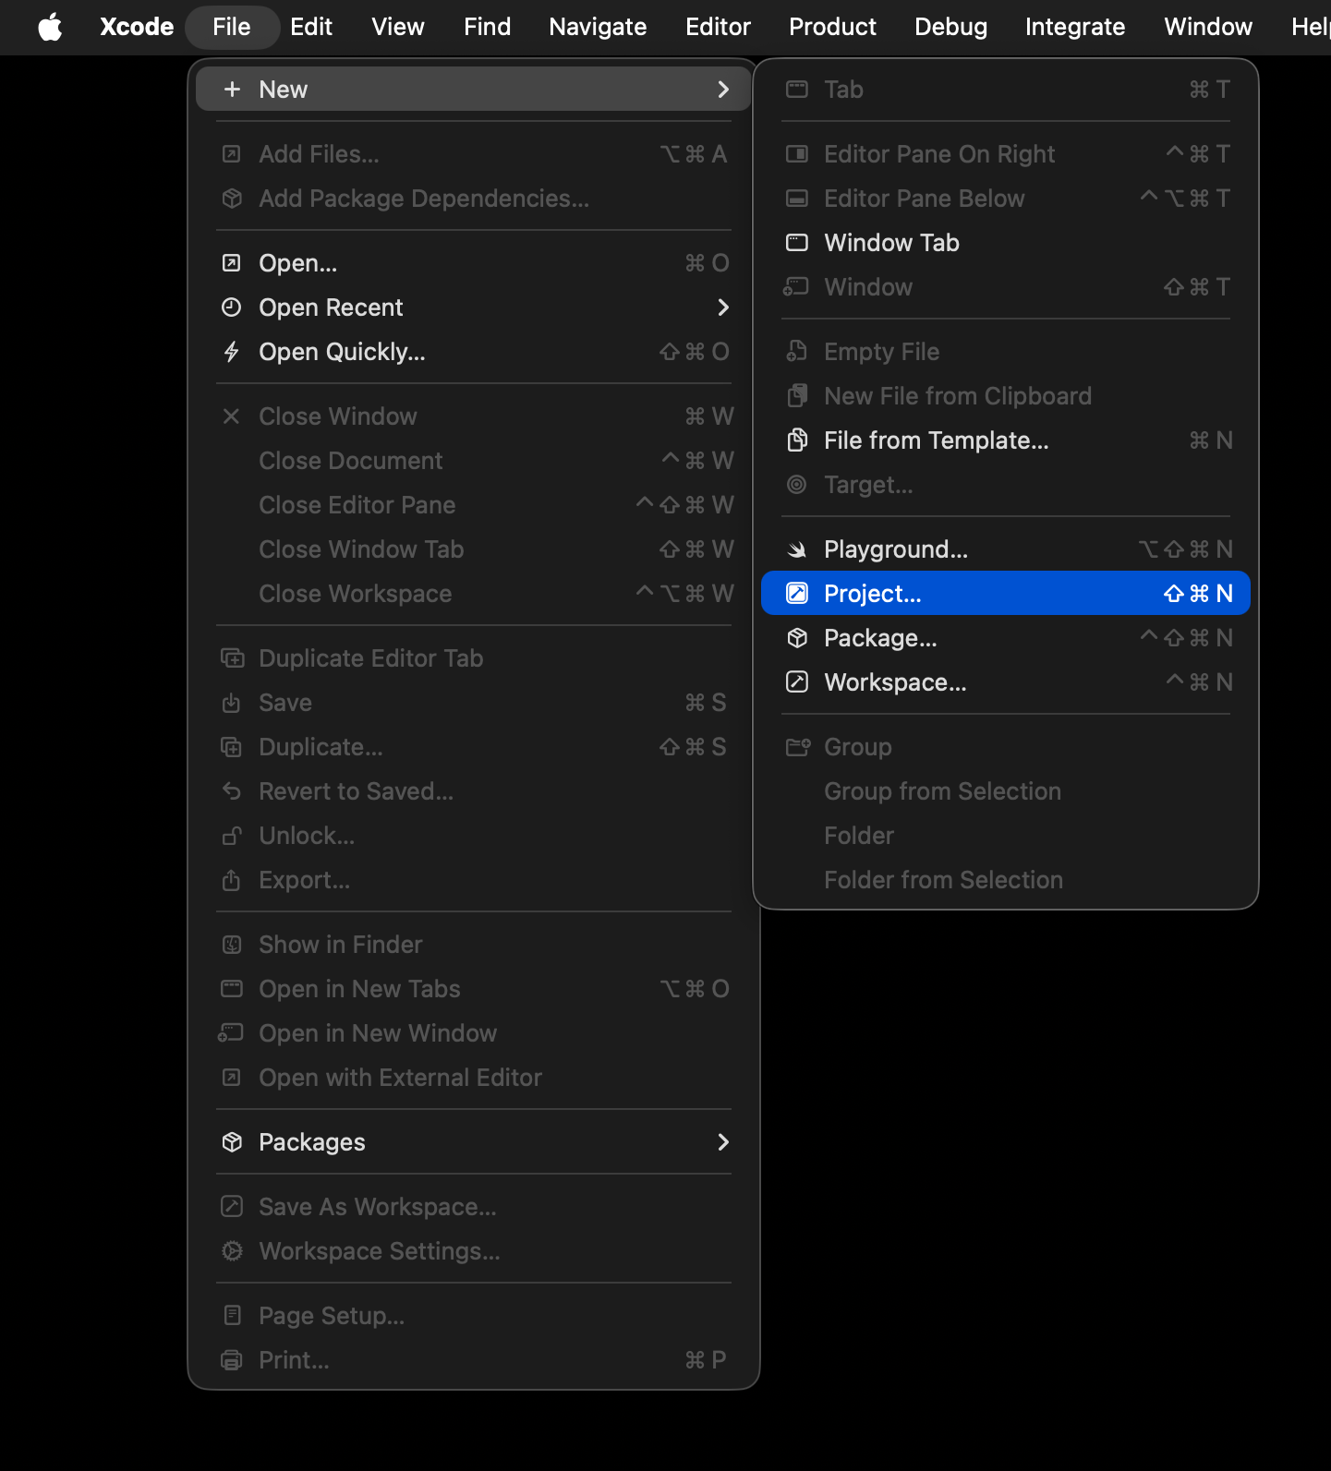Choose Open… from the File menu
The width and height of the screenshot is (1331, 1471).
coord(297,263)
